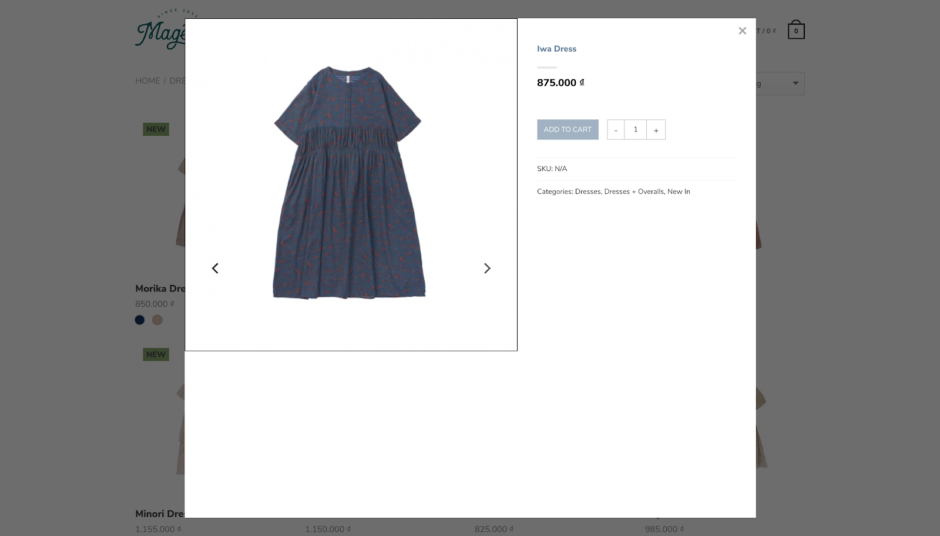This screenshot has width=940, height=536.
Task: Open the Minori Dress product title
Action: 160,514
